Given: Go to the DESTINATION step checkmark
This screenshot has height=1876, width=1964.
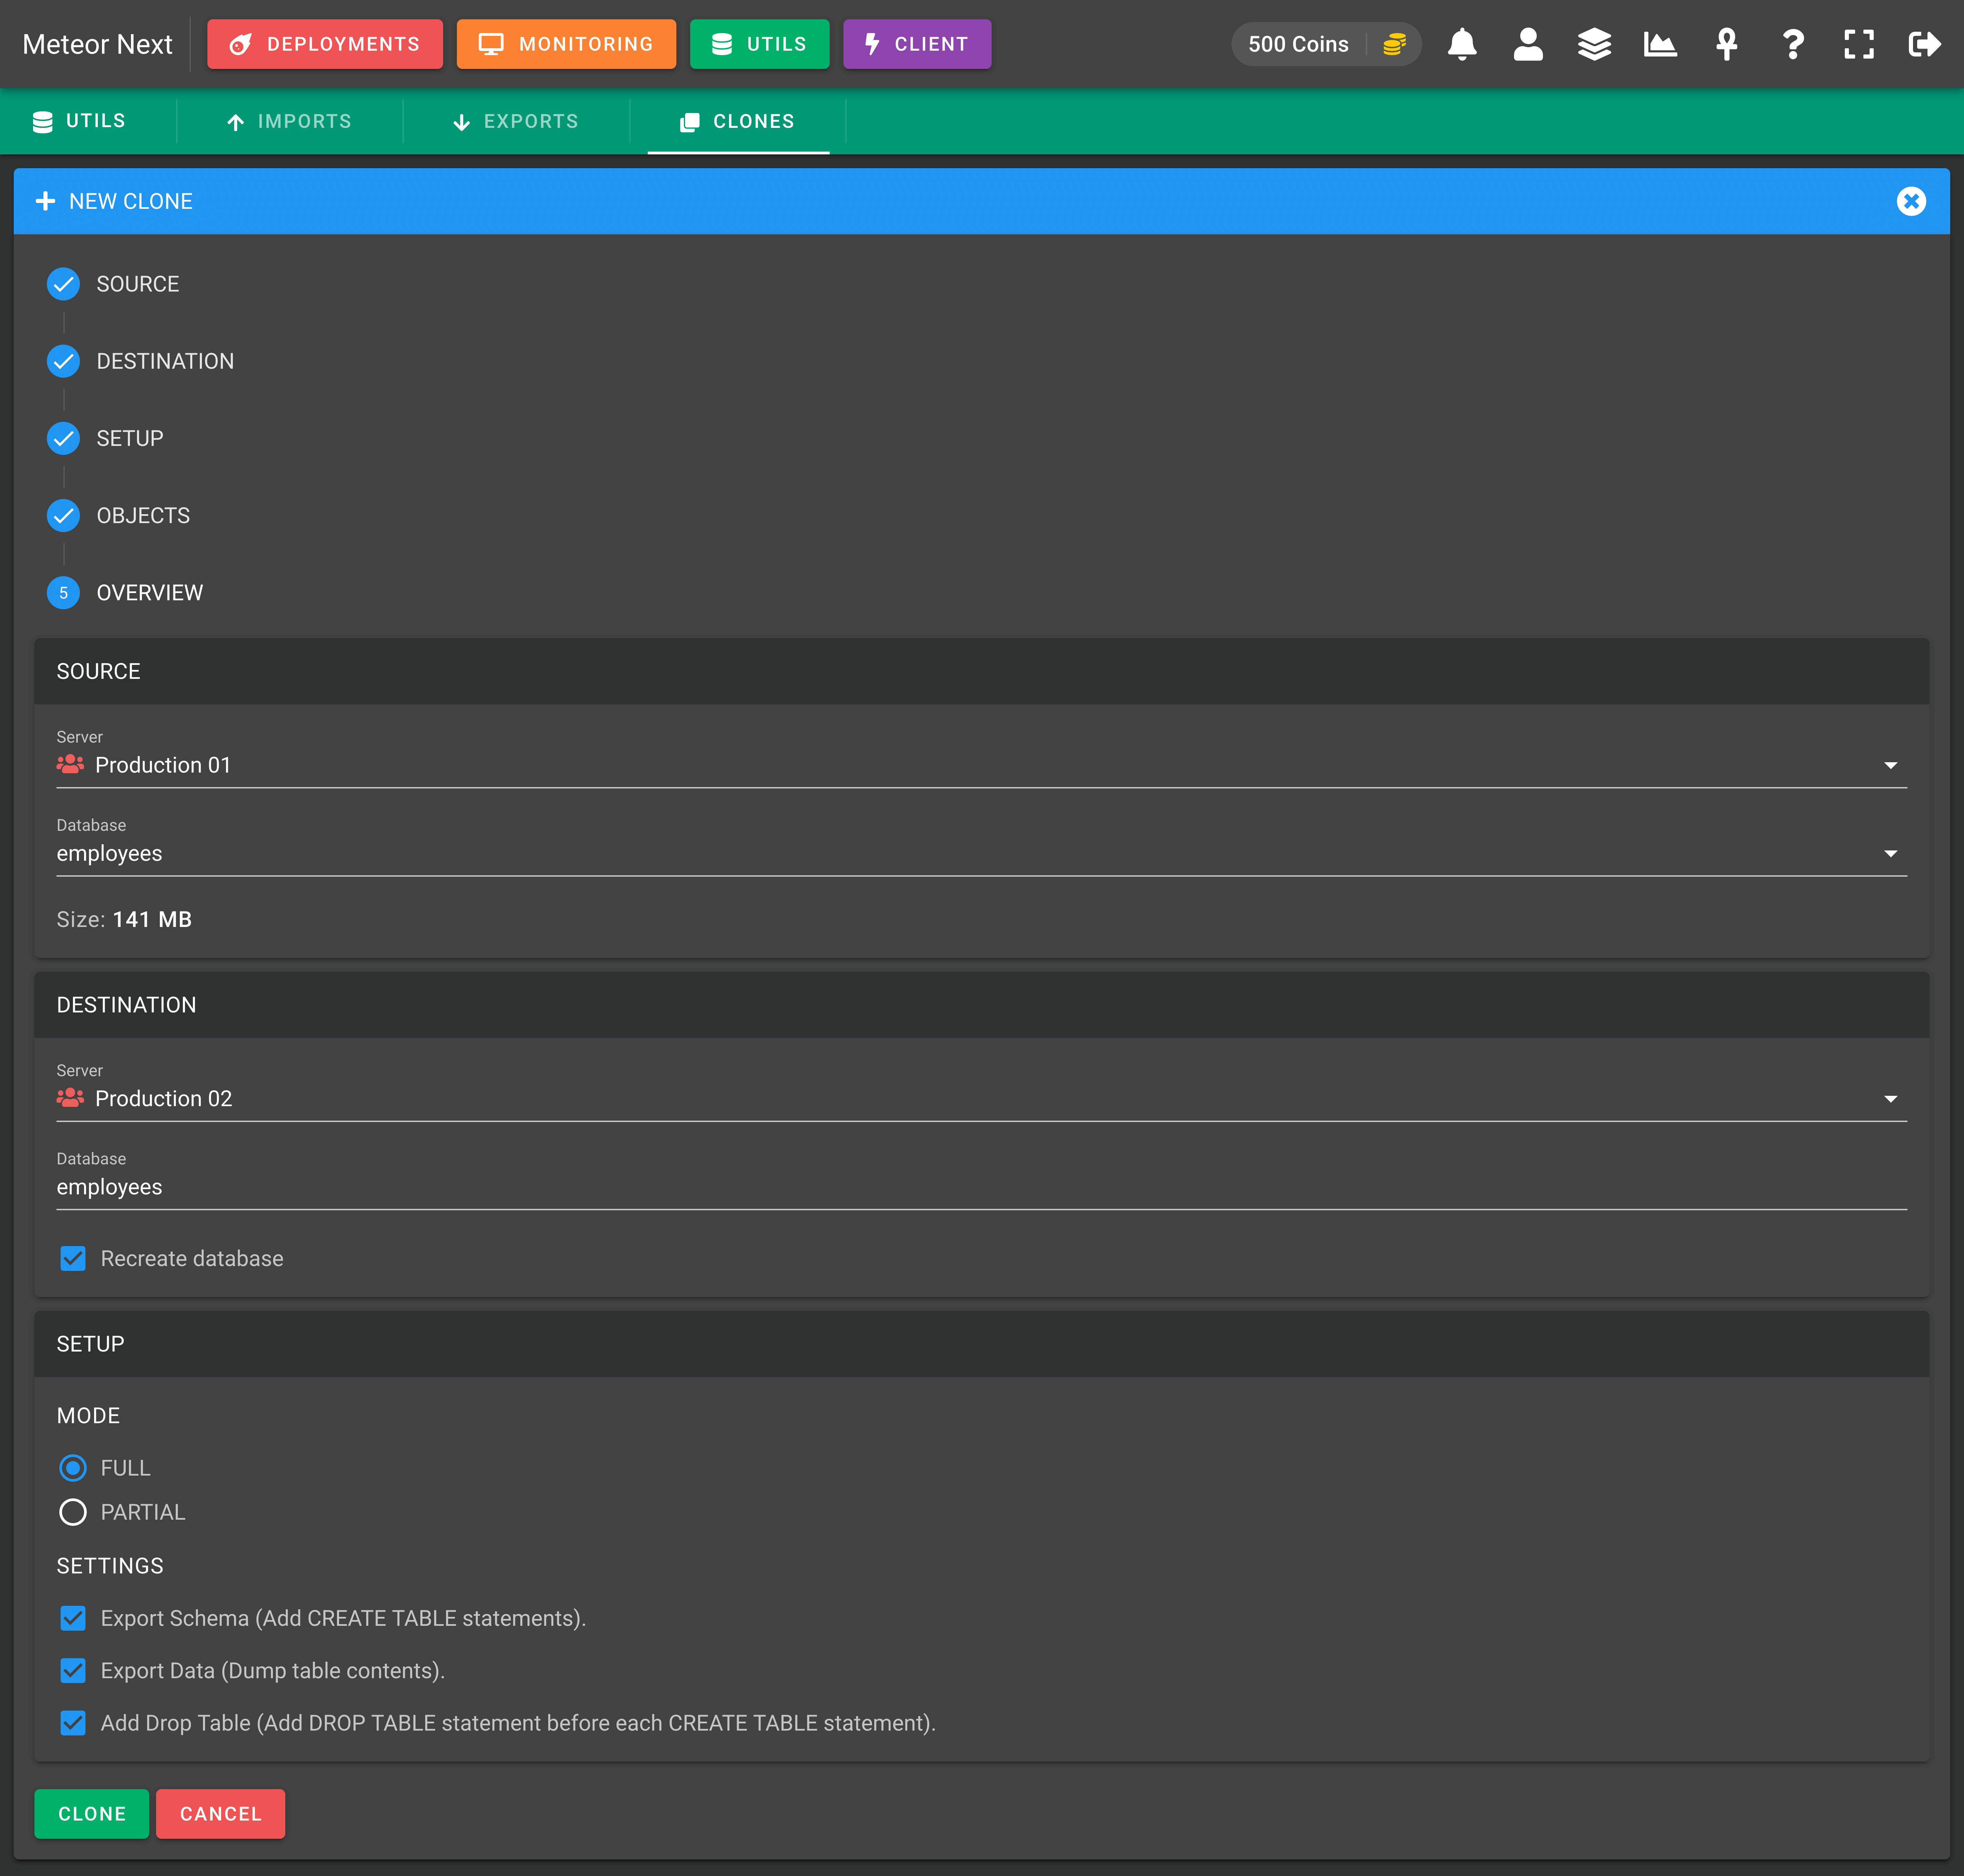Looking at the screenshot, I should tap(63, 361).
